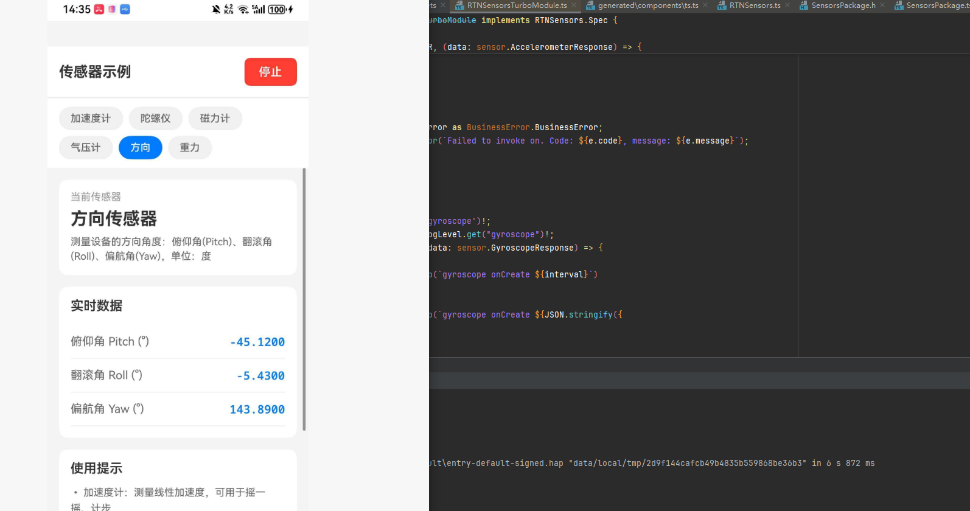
Task: Click sensor.GyroscopeResponse in the code
Action: coord(515,248)
